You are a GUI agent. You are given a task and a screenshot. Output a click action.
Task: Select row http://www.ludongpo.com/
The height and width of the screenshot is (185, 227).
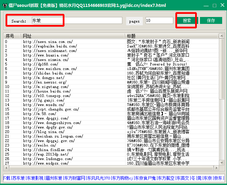(x=111, y=159)
